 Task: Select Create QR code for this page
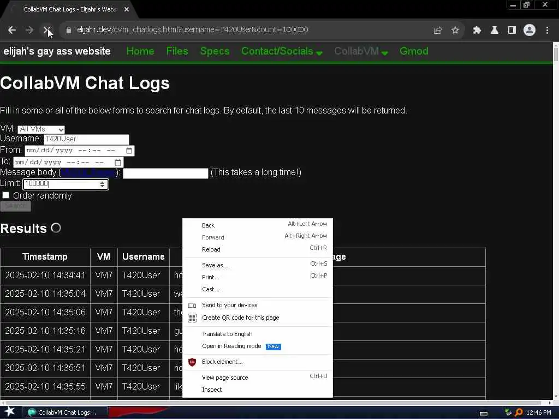(258, 318)
